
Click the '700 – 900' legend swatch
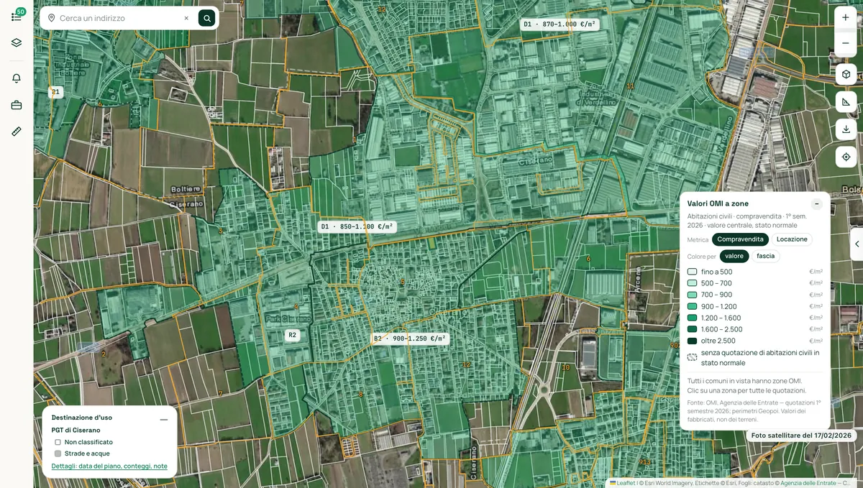tap(692, 295)
